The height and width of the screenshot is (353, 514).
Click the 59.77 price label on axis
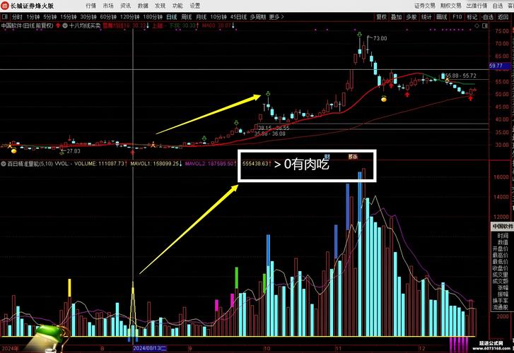[500, 66]
